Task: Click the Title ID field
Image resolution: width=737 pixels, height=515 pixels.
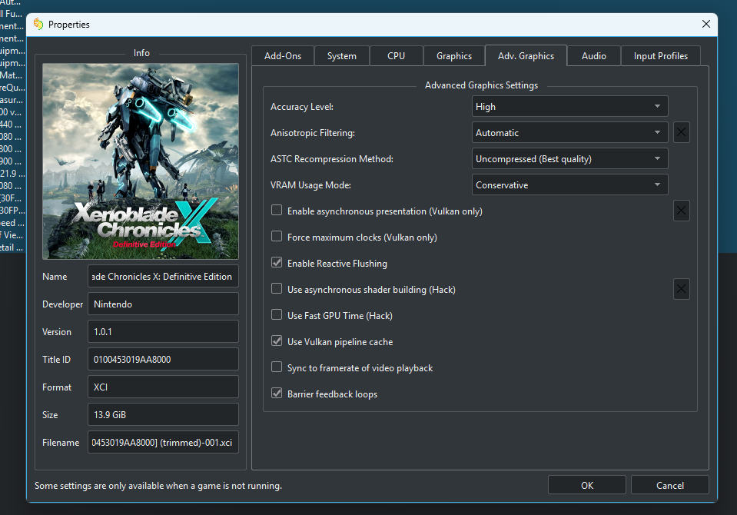Action: click(163, 359)
